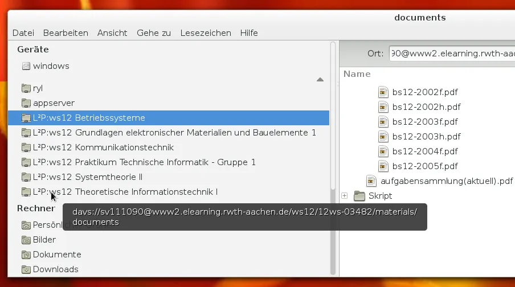The height and width of the screenshot is (287, 515).
Task: Click the Grundlagen elektronischer Materialien folder icon
Action: pos(26,133)
